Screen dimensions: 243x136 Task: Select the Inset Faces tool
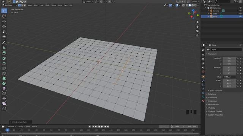4,58
